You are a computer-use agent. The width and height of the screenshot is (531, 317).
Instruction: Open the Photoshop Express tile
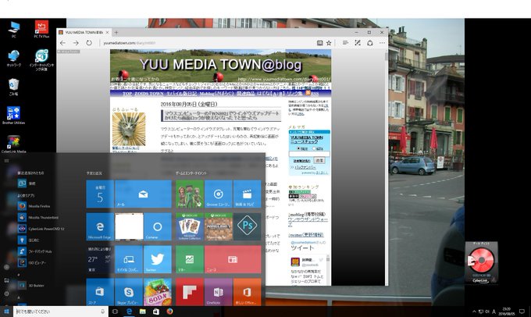(248, 226)
